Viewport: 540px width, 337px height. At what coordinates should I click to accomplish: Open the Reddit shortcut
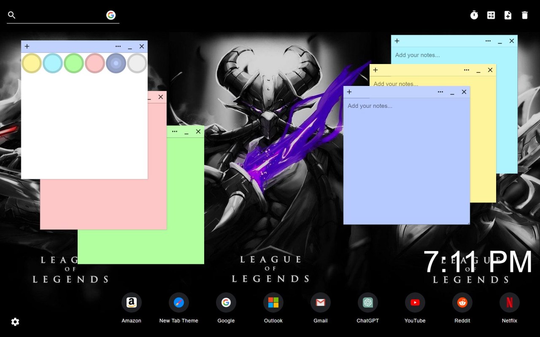click(x=462, y=302)
